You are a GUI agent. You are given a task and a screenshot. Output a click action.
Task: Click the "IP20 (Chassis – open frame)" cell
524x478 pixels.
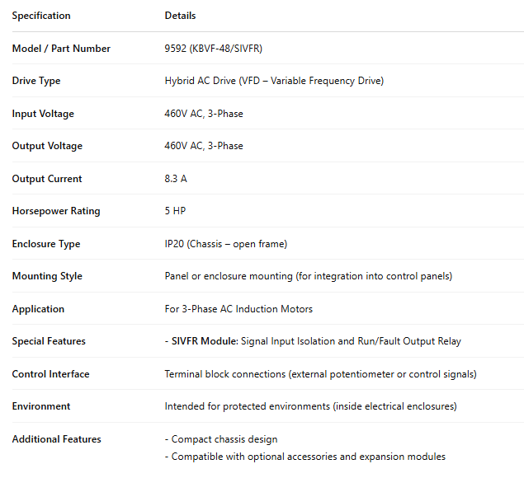pyautogui.click(x=226, y=244)
